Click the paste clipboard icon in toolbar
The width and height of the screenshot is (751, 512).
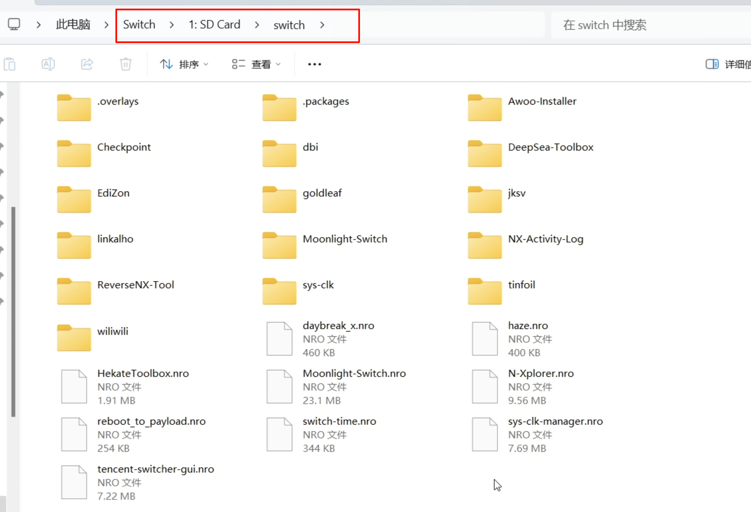pos(9,64)
